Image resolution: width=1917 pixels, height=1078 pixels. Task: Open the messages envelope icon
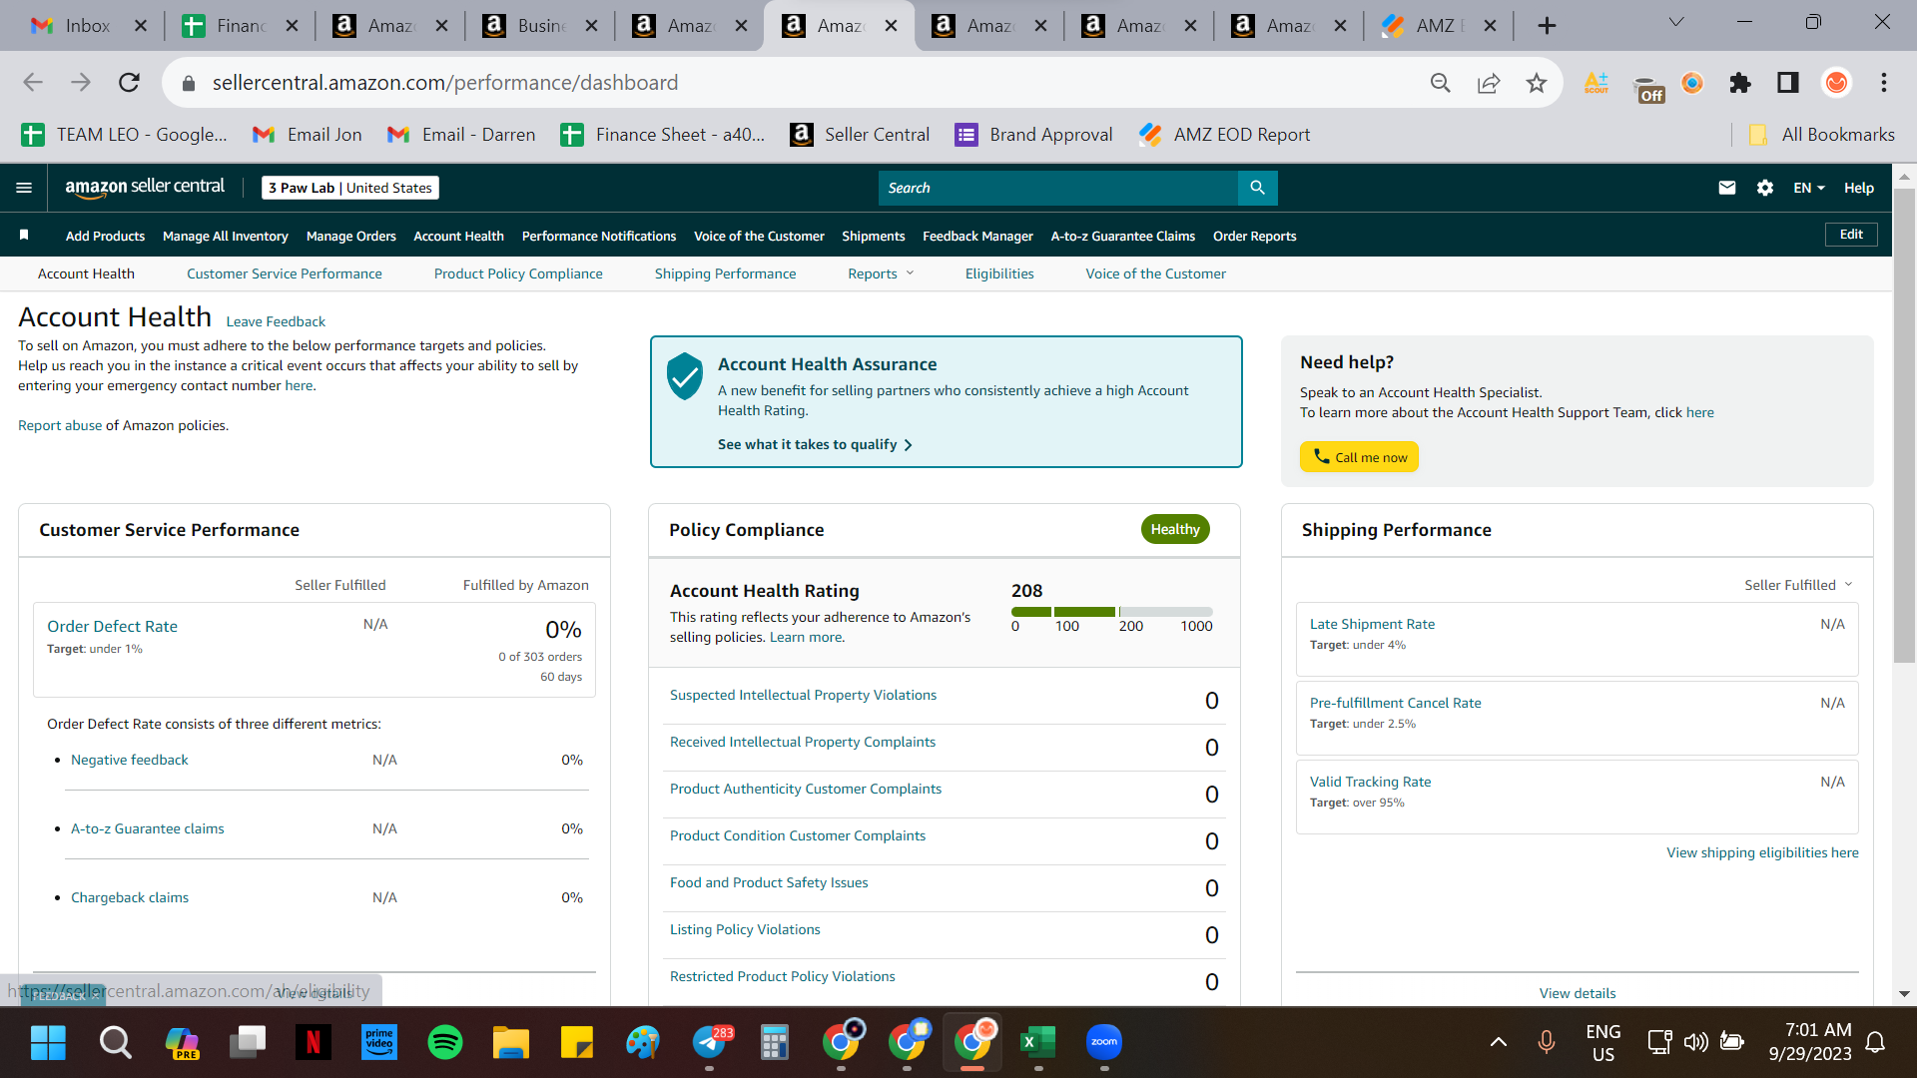(1726, 188)
